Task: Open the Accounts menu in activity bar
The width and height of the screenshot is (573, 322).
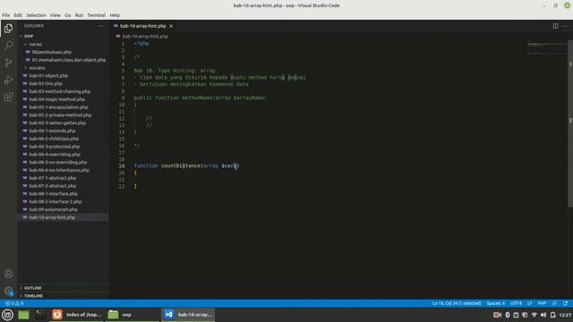Action: click(8, 274)
